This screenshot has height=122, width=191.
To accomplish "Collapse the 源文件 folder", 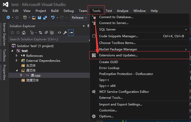I will click(x=17, y=70).
